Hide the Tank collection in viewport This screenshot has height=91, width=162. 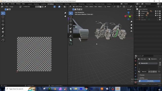click(158, 15)
